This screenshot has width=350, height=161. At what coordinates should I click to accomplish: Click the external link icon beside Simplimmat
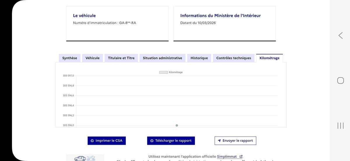coord(241,157)
